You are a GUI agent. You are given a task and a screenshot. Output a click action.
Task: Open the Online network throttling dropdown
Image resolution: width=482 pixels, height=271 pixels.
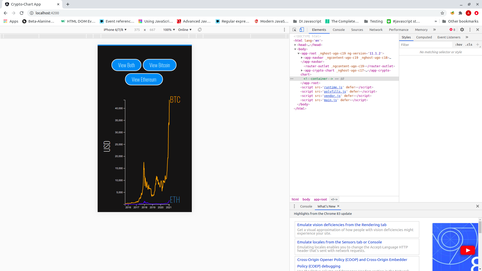(x=185, y=30)
